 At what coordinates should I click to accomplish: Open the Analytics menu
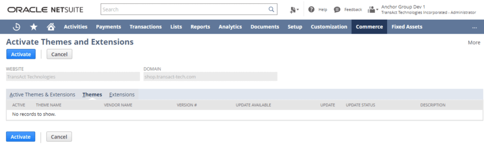click(230, 27)
